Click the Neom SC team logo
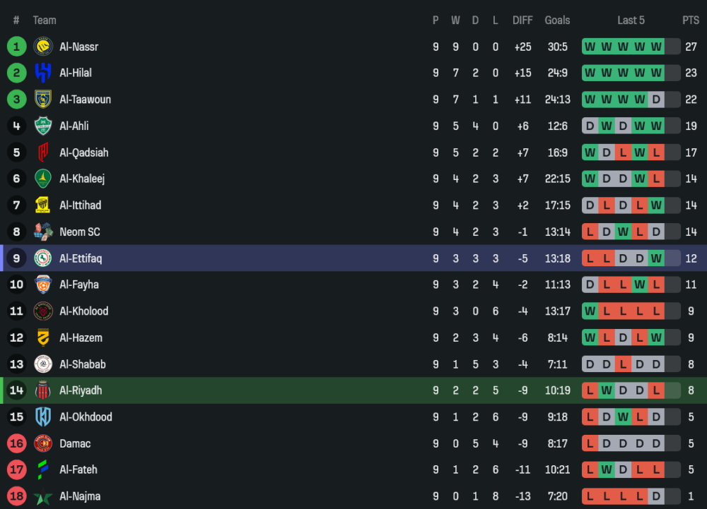Screen dimensions: 707x509 click(43, 232)
